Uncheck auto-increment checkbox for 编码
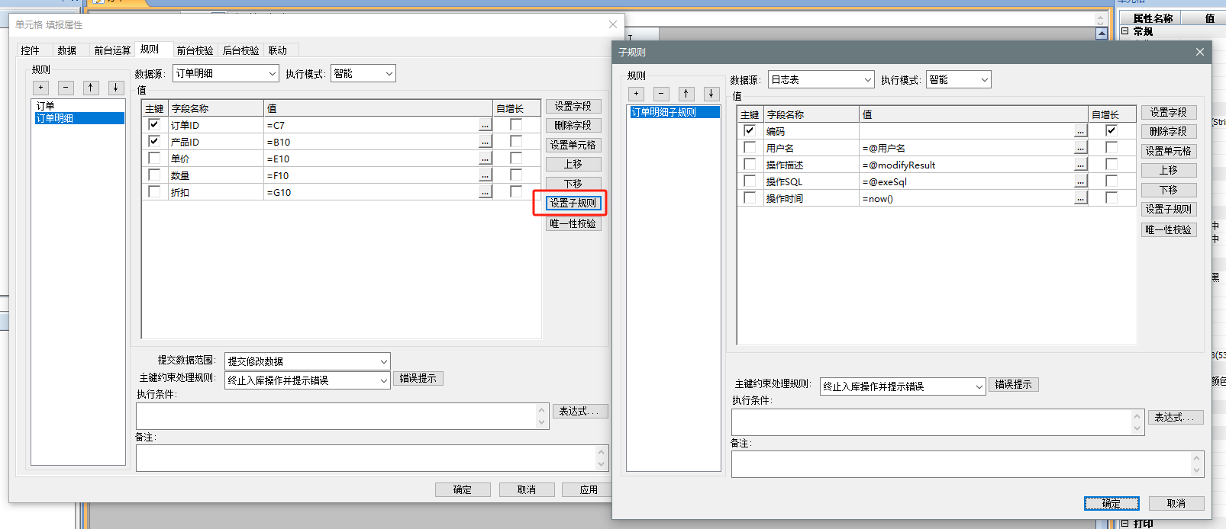 tap(1111, 130)
